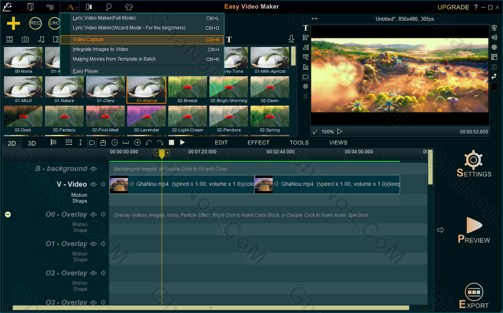This screenshot has width=503, height=313.
Task: Collapse overlay tracks with the yellow minus button
Action: point(8,214)
